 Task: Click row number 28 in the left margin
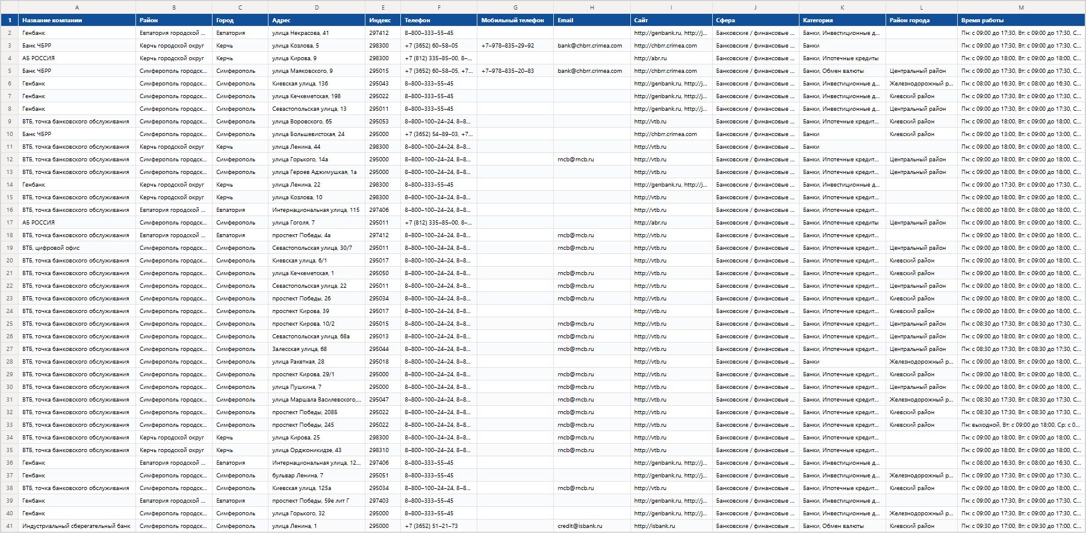tap(9, 362)
